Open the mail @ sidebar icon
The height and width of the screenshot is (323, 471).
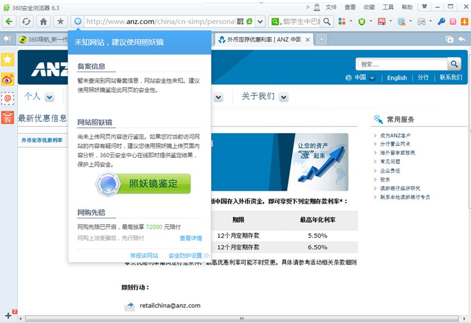[x=7, y=98]
